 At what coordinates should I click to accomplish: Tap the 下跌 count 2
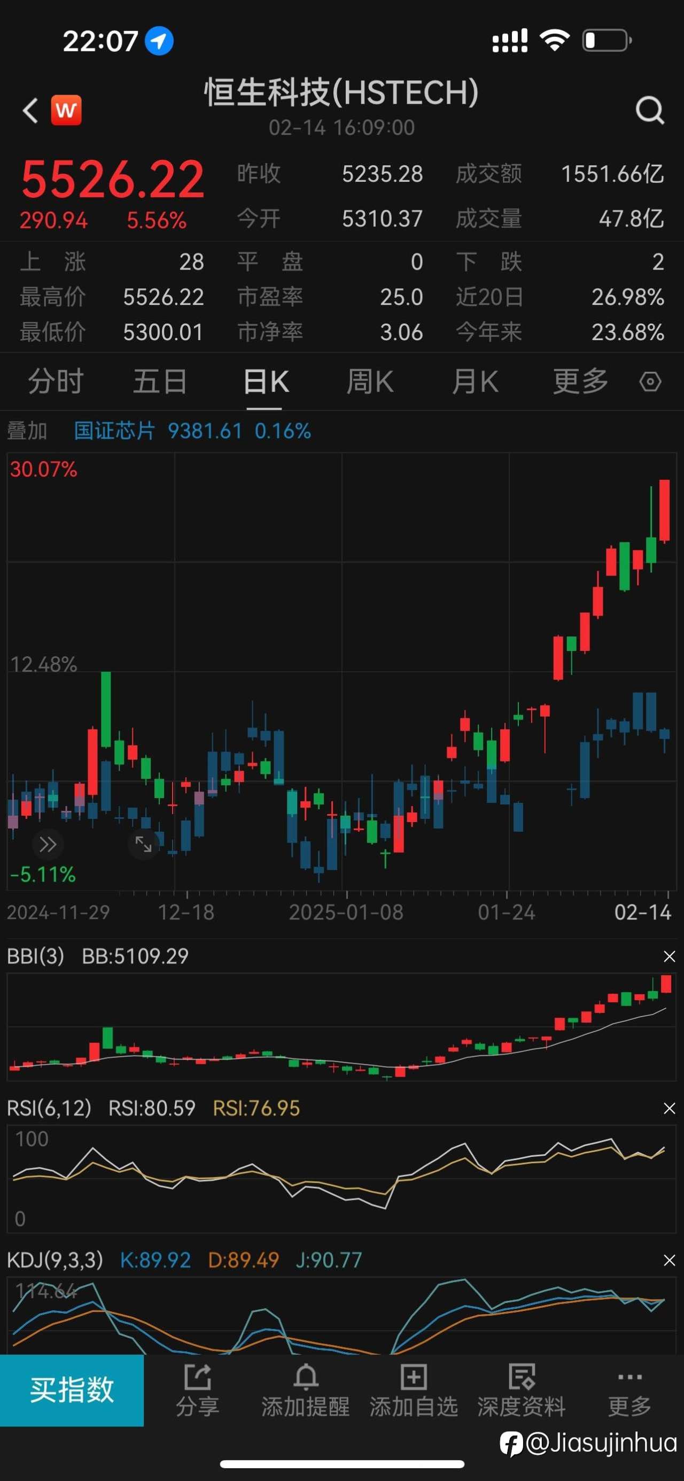coord(658,262)
